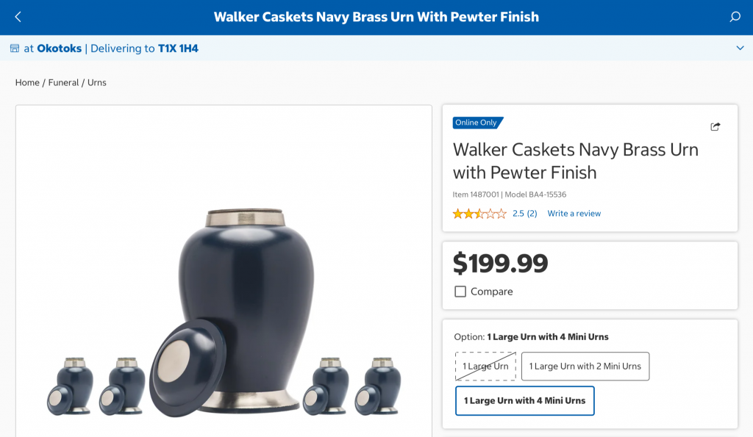Image resolution: width=753 pixels, height=437 pixels.
Task: Click the star rating icons
Action: 479,214
